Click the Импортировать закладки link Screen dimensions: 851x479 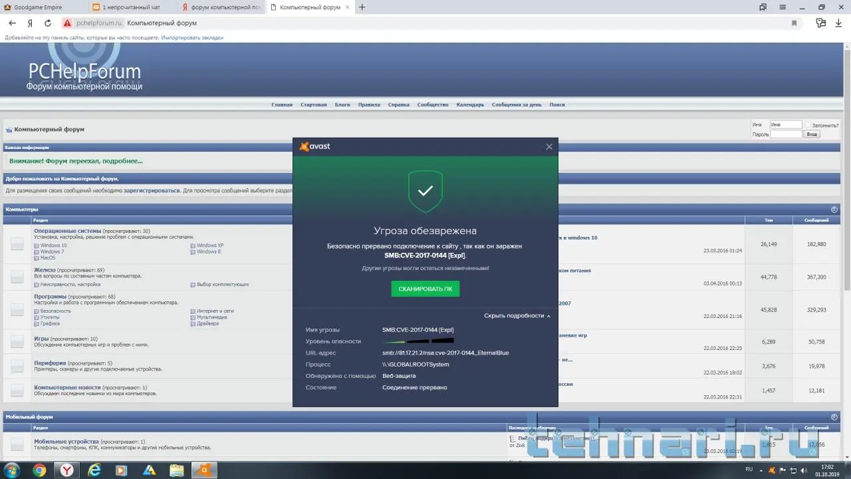coord(192,38)
